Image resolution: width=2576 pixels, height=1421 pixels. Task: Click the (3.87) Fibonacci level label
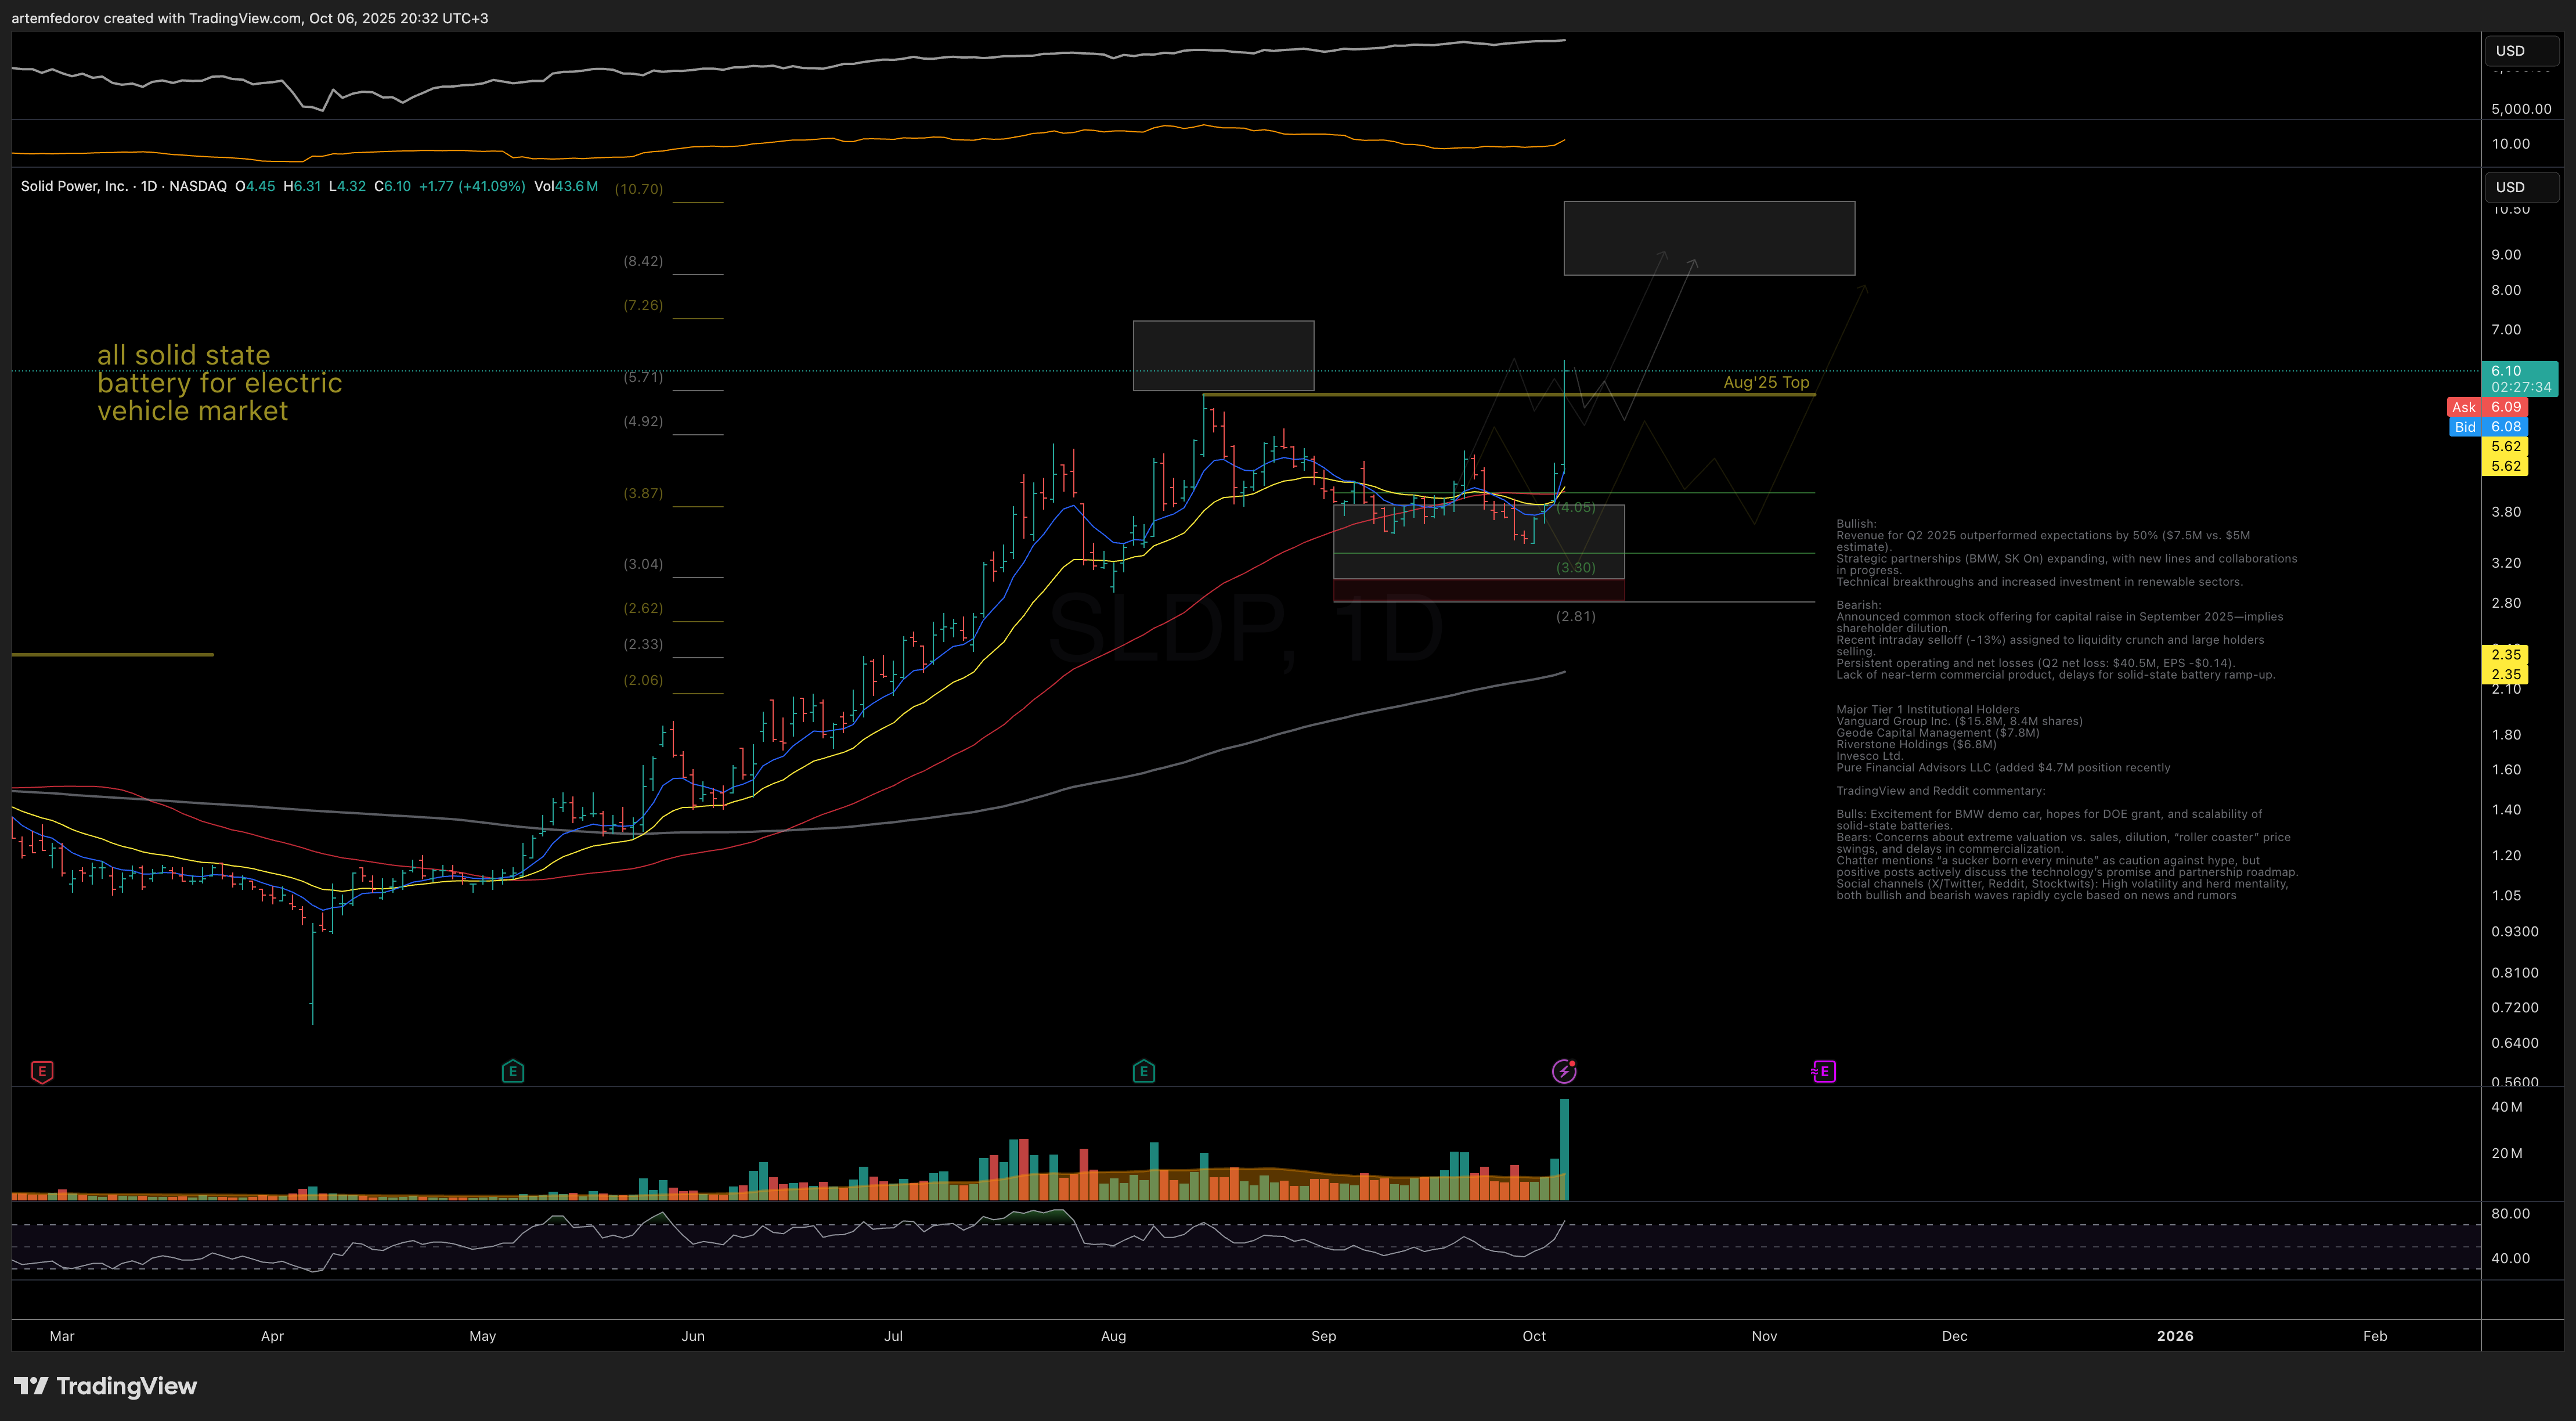(x=643, y=493)
